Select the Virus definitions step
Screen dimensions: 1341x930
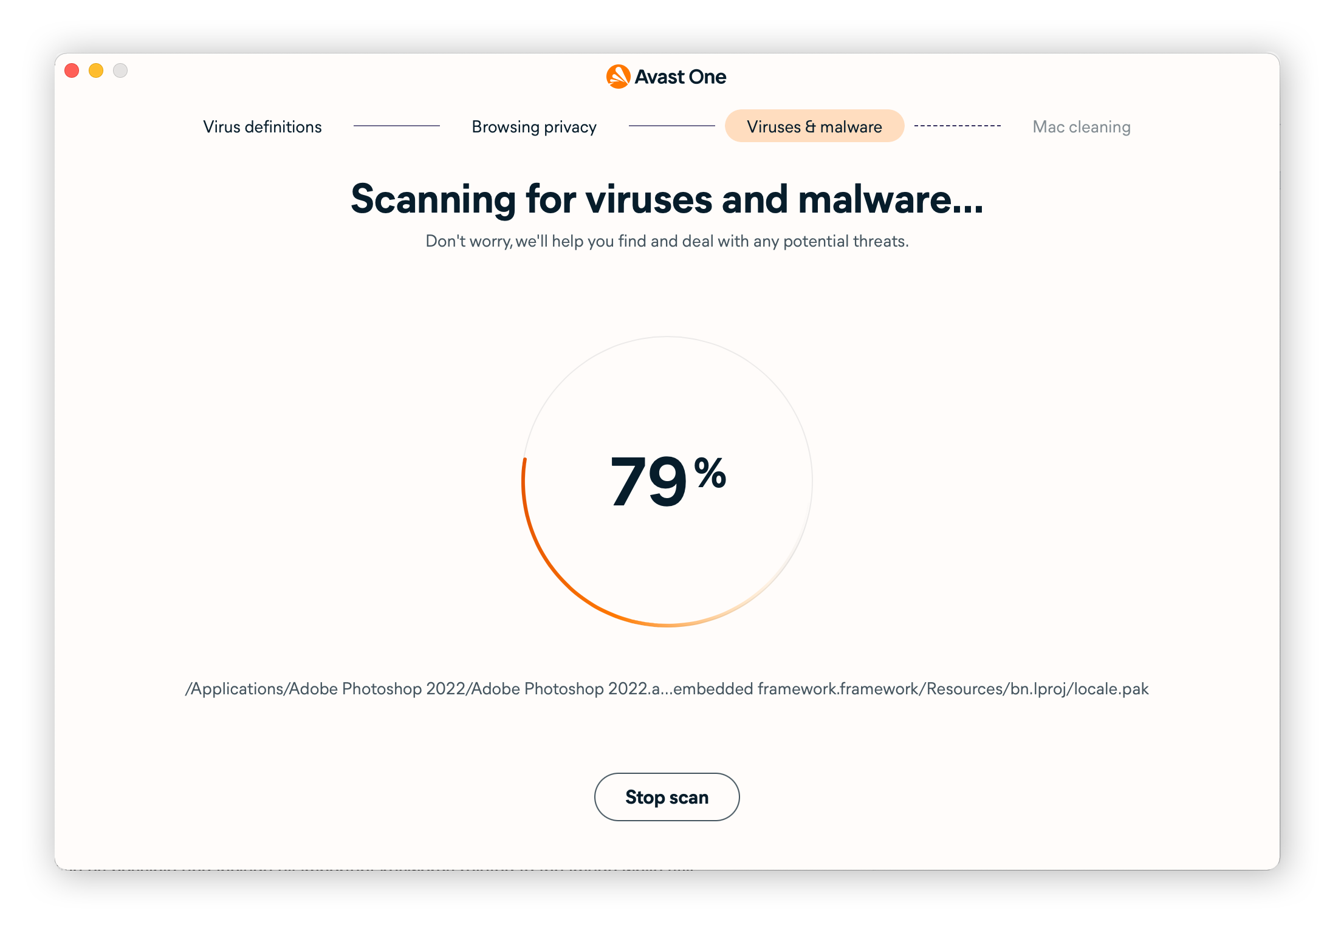(x=262, y=127)
